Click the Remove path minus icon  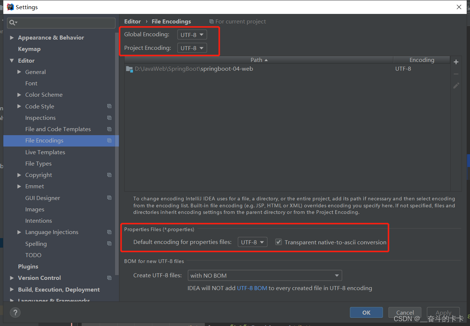click(456, 74)
